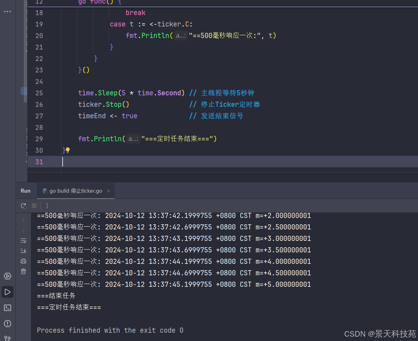This screenshot has width=418, height=341.
Task: Toggle soft-wrap in the console output
Action: [23, 241]
